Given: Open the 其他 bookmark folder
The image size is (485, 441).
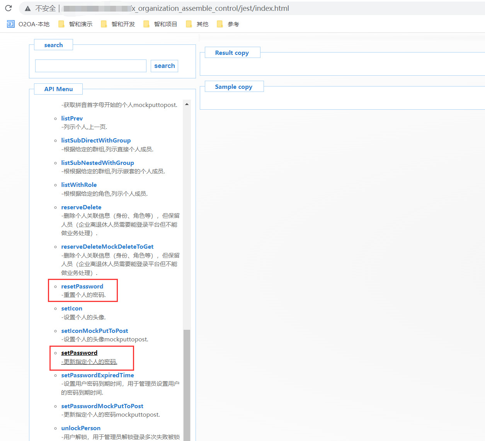Looking at the screenshot, I should [x=197, y=24].
